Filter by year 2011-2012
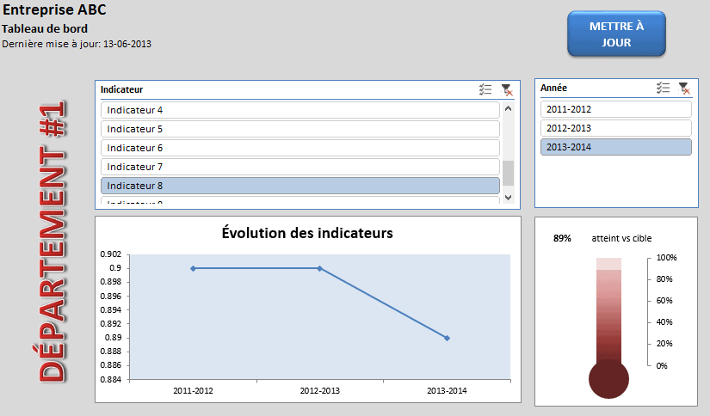Screen dimensions: 710x416 615,109
